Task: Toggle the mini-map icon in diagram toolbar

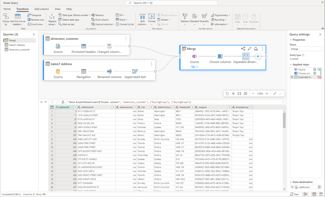Action: [x=245, y=94]
